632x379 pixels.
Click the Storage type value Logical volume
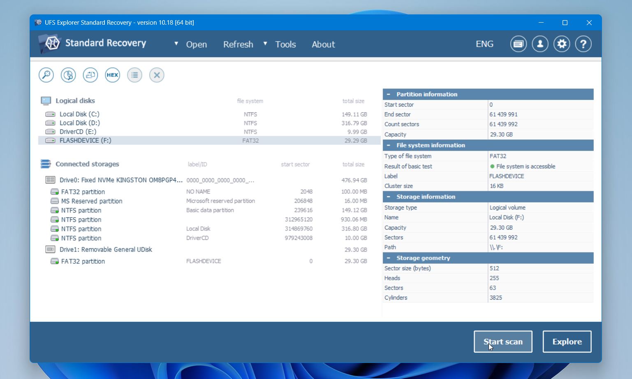click(x=507, y=208)
